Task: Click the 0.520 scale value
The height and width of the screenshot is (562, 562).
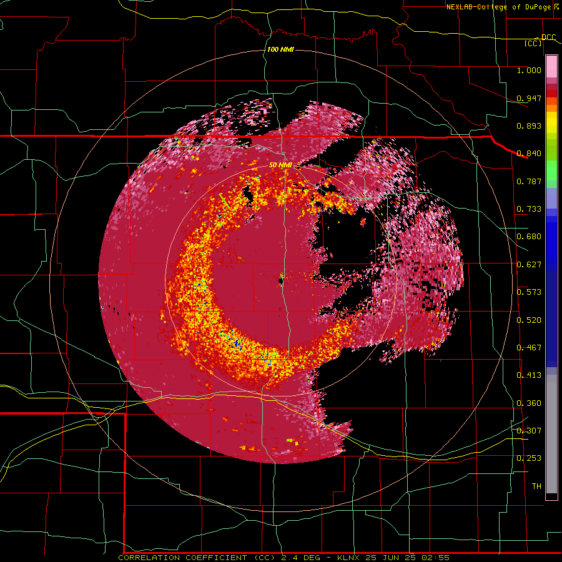Action: [x=529, y=320]
